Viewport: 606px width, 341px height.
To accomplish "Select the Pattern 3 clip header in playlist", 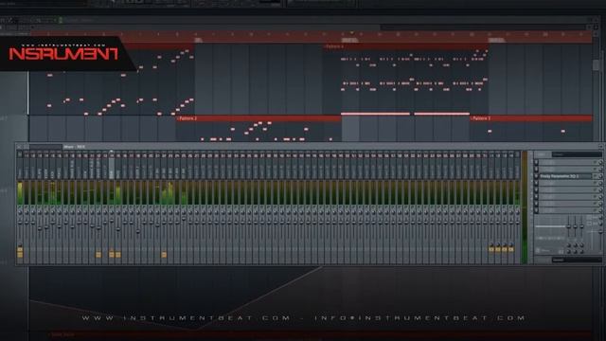I will click(x=531, y=118).
